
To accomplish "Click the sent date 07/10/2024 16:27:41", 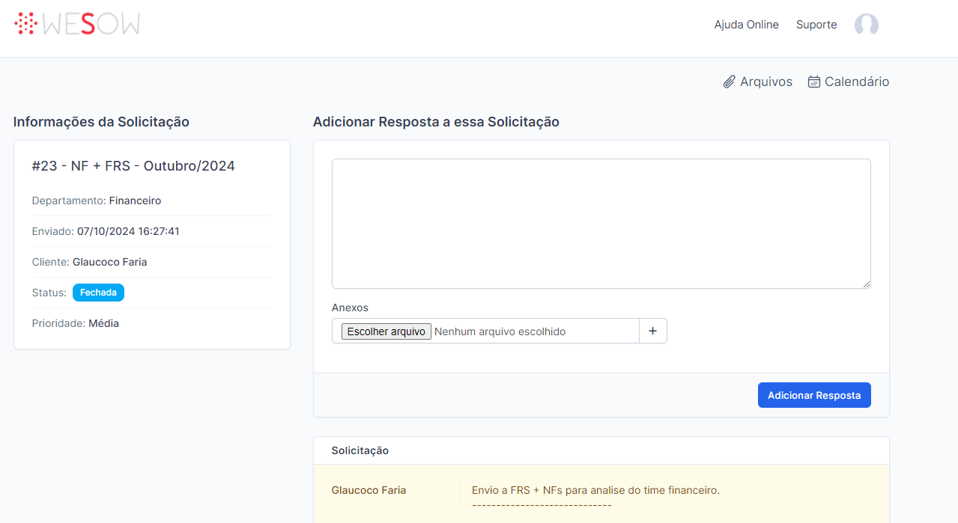I will click(128, 231).
